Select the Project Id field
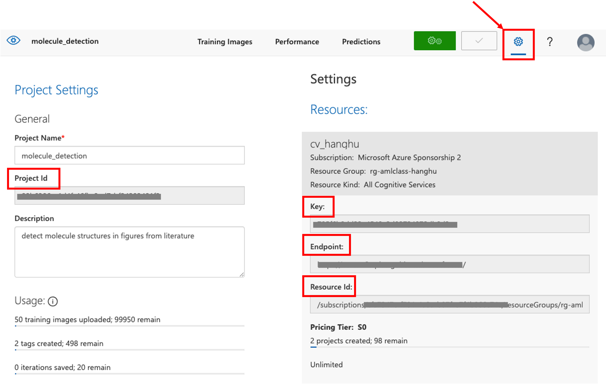This screenshot has width=606, height=389. [x=129, y=195]
